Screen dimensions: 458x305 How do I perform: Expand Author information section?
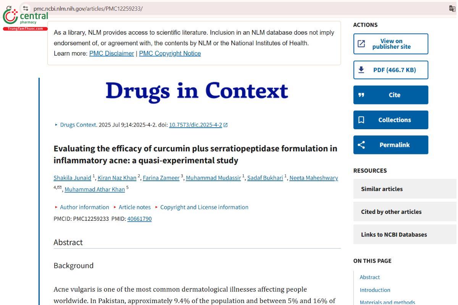coord(84,207)
